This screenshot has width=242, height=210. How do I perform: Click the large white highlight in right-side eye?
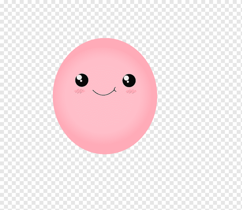coord(127,78)
